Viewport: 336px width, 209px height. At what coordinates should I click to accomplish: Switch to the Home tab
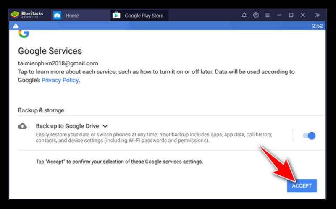pyautogui.click(x=81, y=16)
